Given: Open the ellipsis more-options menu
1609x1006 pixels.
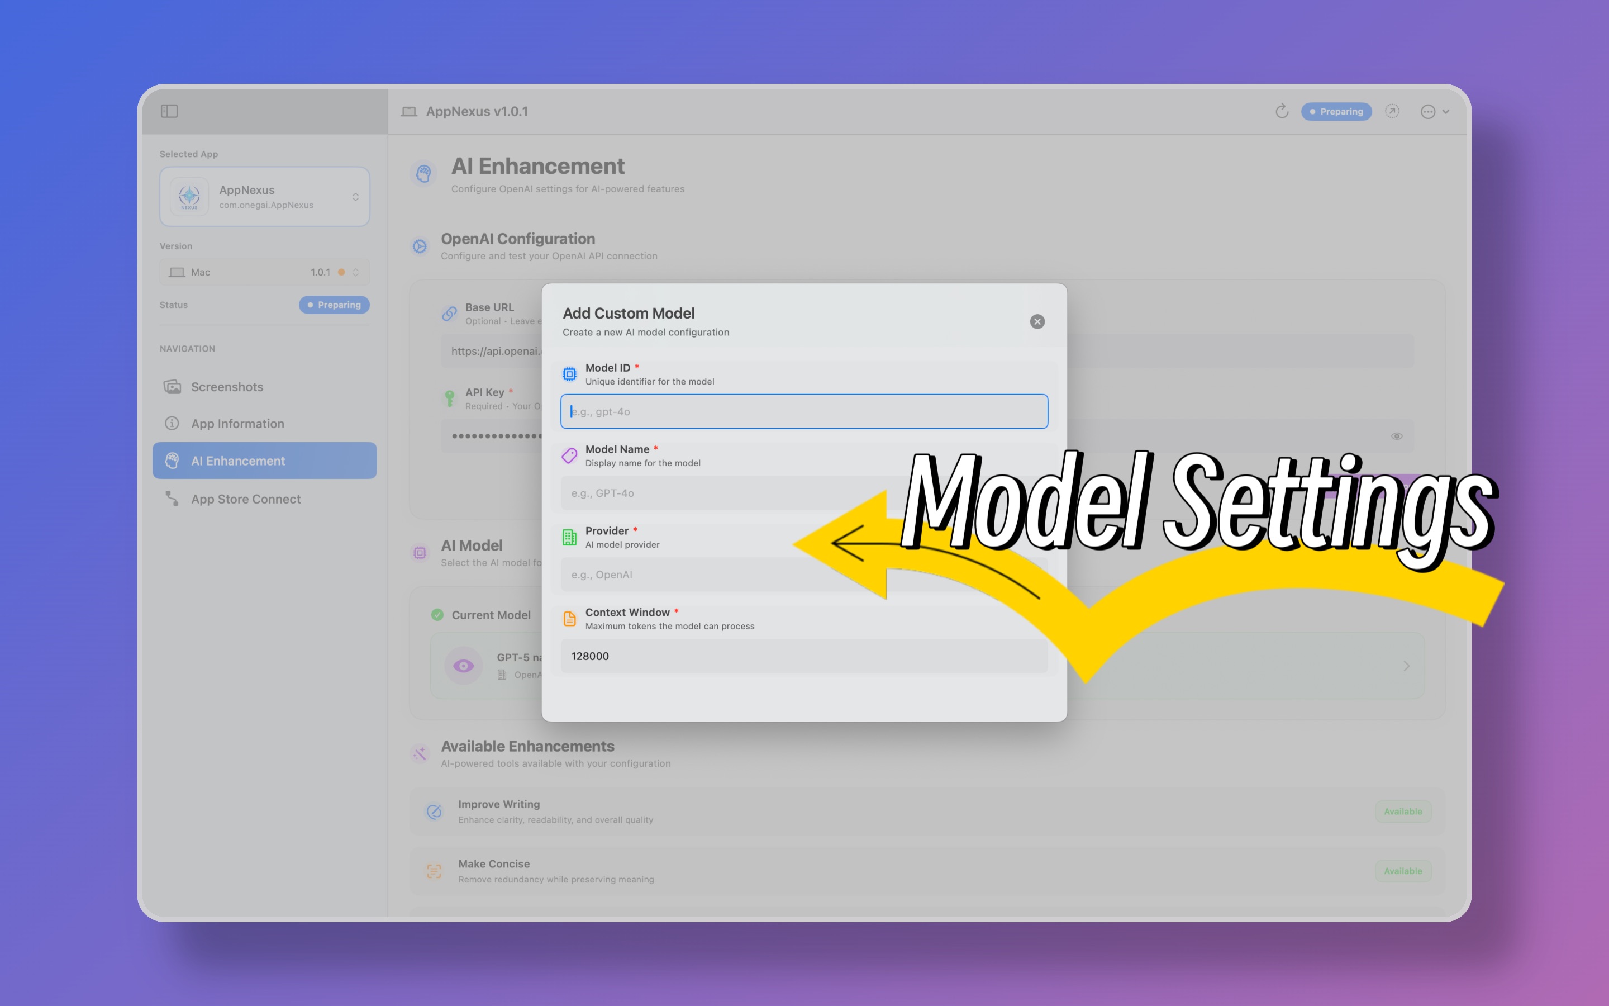Looking at the screenshot, I should click(x=1427, y=112).
